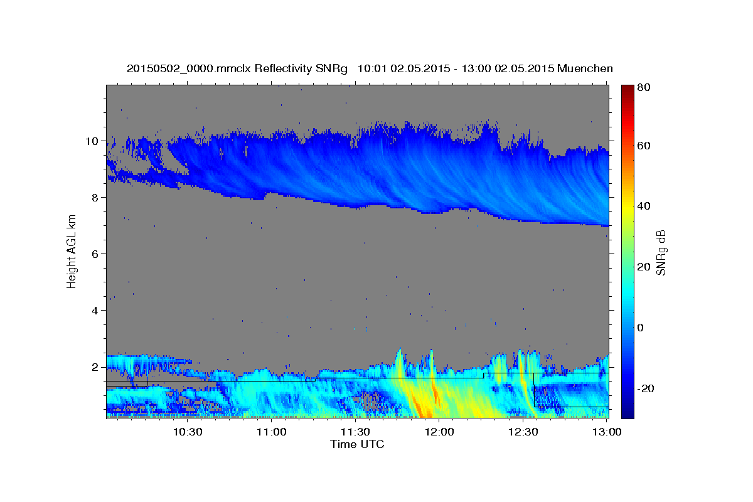Click the height axis label 10
The height and width of the screenshot is (502, 753).
(92, 141)
